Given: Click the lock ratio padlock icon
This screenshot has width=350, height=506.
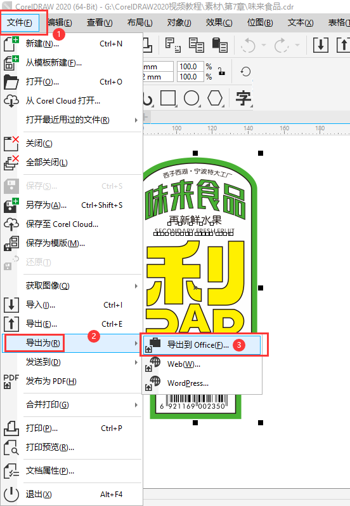Looking at the screenshot, I should pos(221,71).
